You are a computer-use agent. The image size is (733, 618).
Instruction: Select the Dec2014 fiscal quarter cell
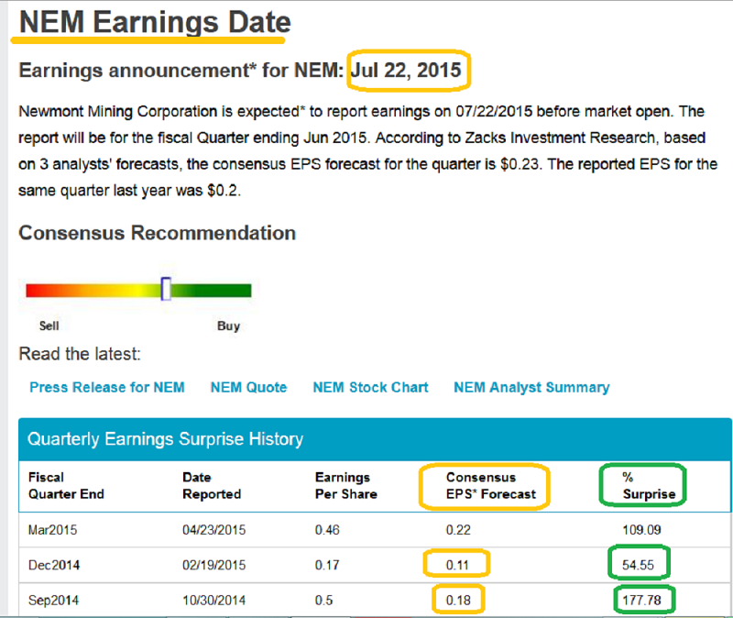pyautogui.click(x=54, y=565)
